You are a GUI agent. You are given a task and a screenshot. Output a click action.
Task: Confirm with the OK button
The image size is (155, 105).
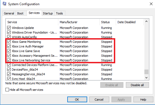click(x=77, y=100)
